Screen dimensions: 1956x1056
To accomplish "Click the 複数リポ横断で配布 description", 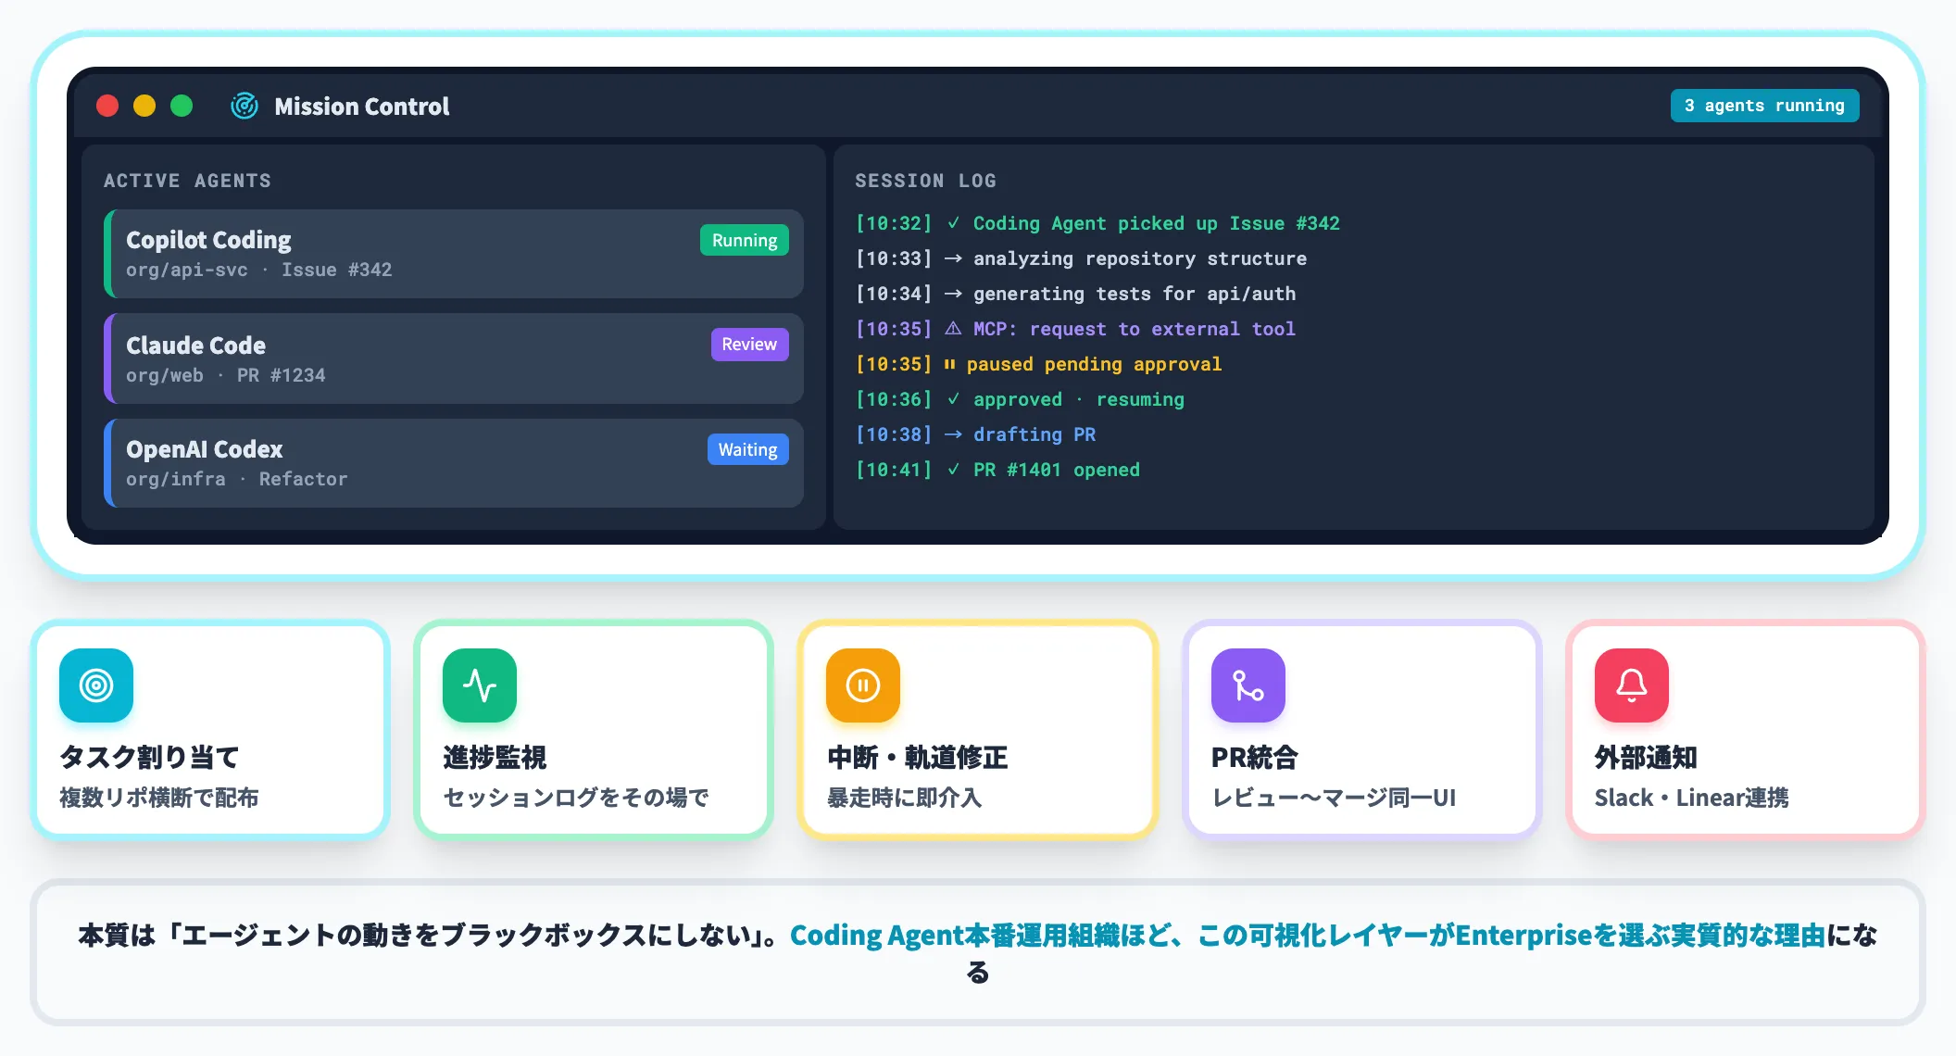I will pos(159,798).
